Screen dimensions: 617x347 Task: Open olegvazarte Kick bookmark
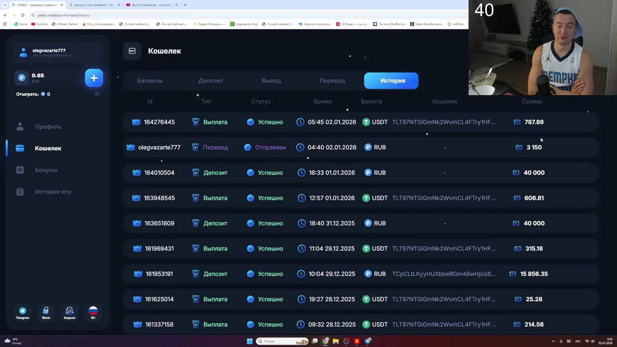[244, 24]
